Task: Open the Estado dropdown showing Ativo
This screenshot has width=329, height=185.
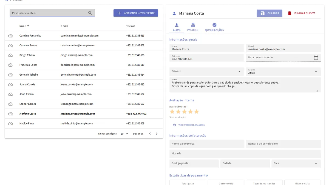Action: click(x=283, y=71)
